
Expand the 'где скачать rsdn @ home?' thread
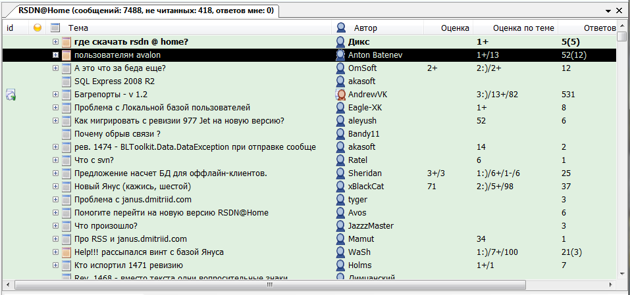(x=56, y=42)
